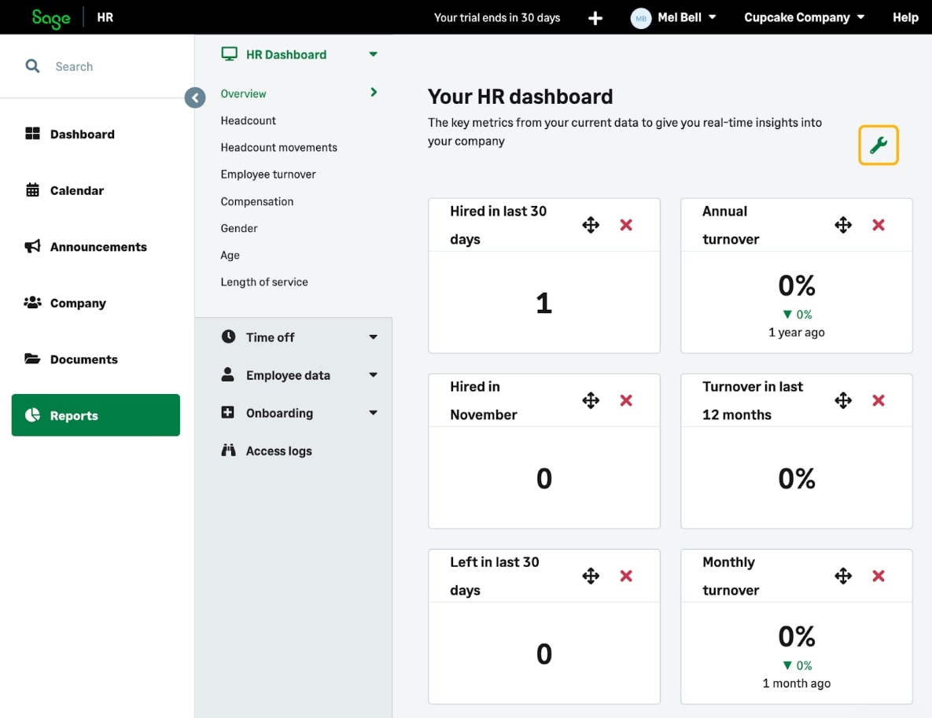Click the plus icon in the top bar
This screenshot has height=718, width=932.
pyautogui.click(x=595, y=17)
